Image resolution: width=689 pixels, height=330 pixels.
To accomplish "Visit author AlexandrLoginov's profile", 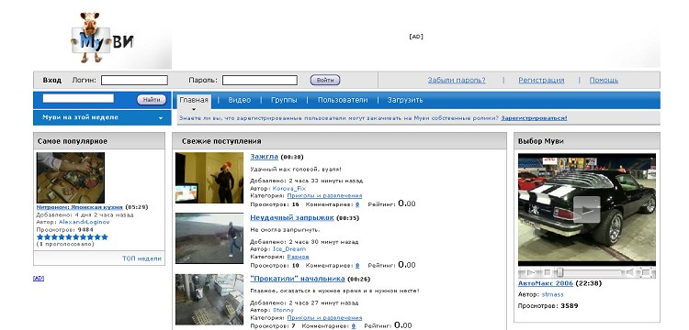I will click(x=85, y=222).
